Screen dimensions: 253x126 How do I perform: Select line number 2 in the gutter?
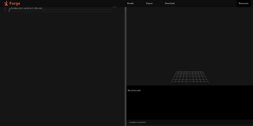point(5,11)
